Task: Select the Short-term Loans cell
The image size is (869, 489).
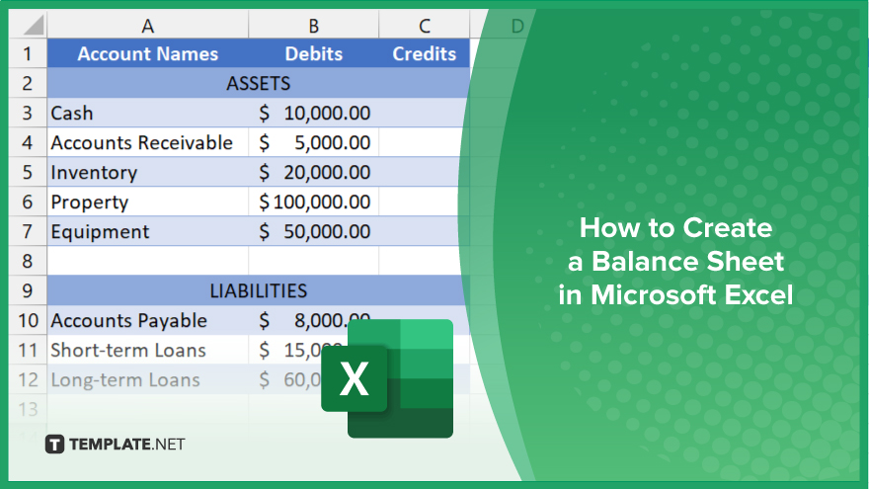Action: coord(147,350)
